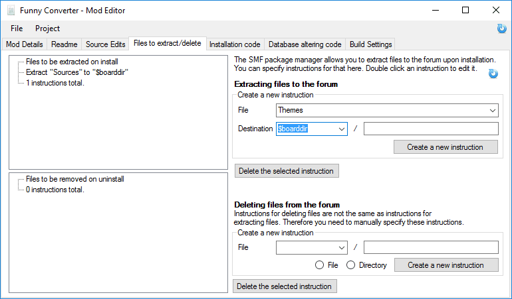Switch to the Mod Details tab
This screenshot has width=512, height=299.
pos(25,44)
